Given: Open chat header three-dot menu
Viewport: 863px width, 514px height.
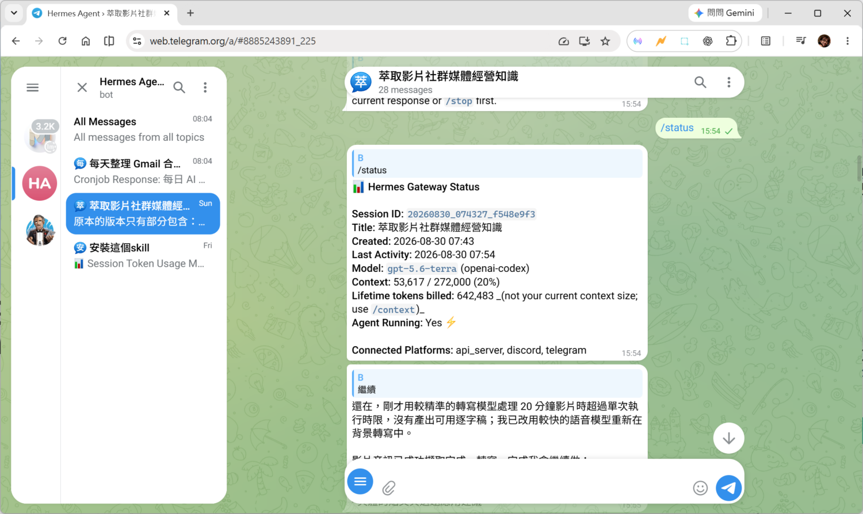Looking at the screenshot, I should [729, 82].
